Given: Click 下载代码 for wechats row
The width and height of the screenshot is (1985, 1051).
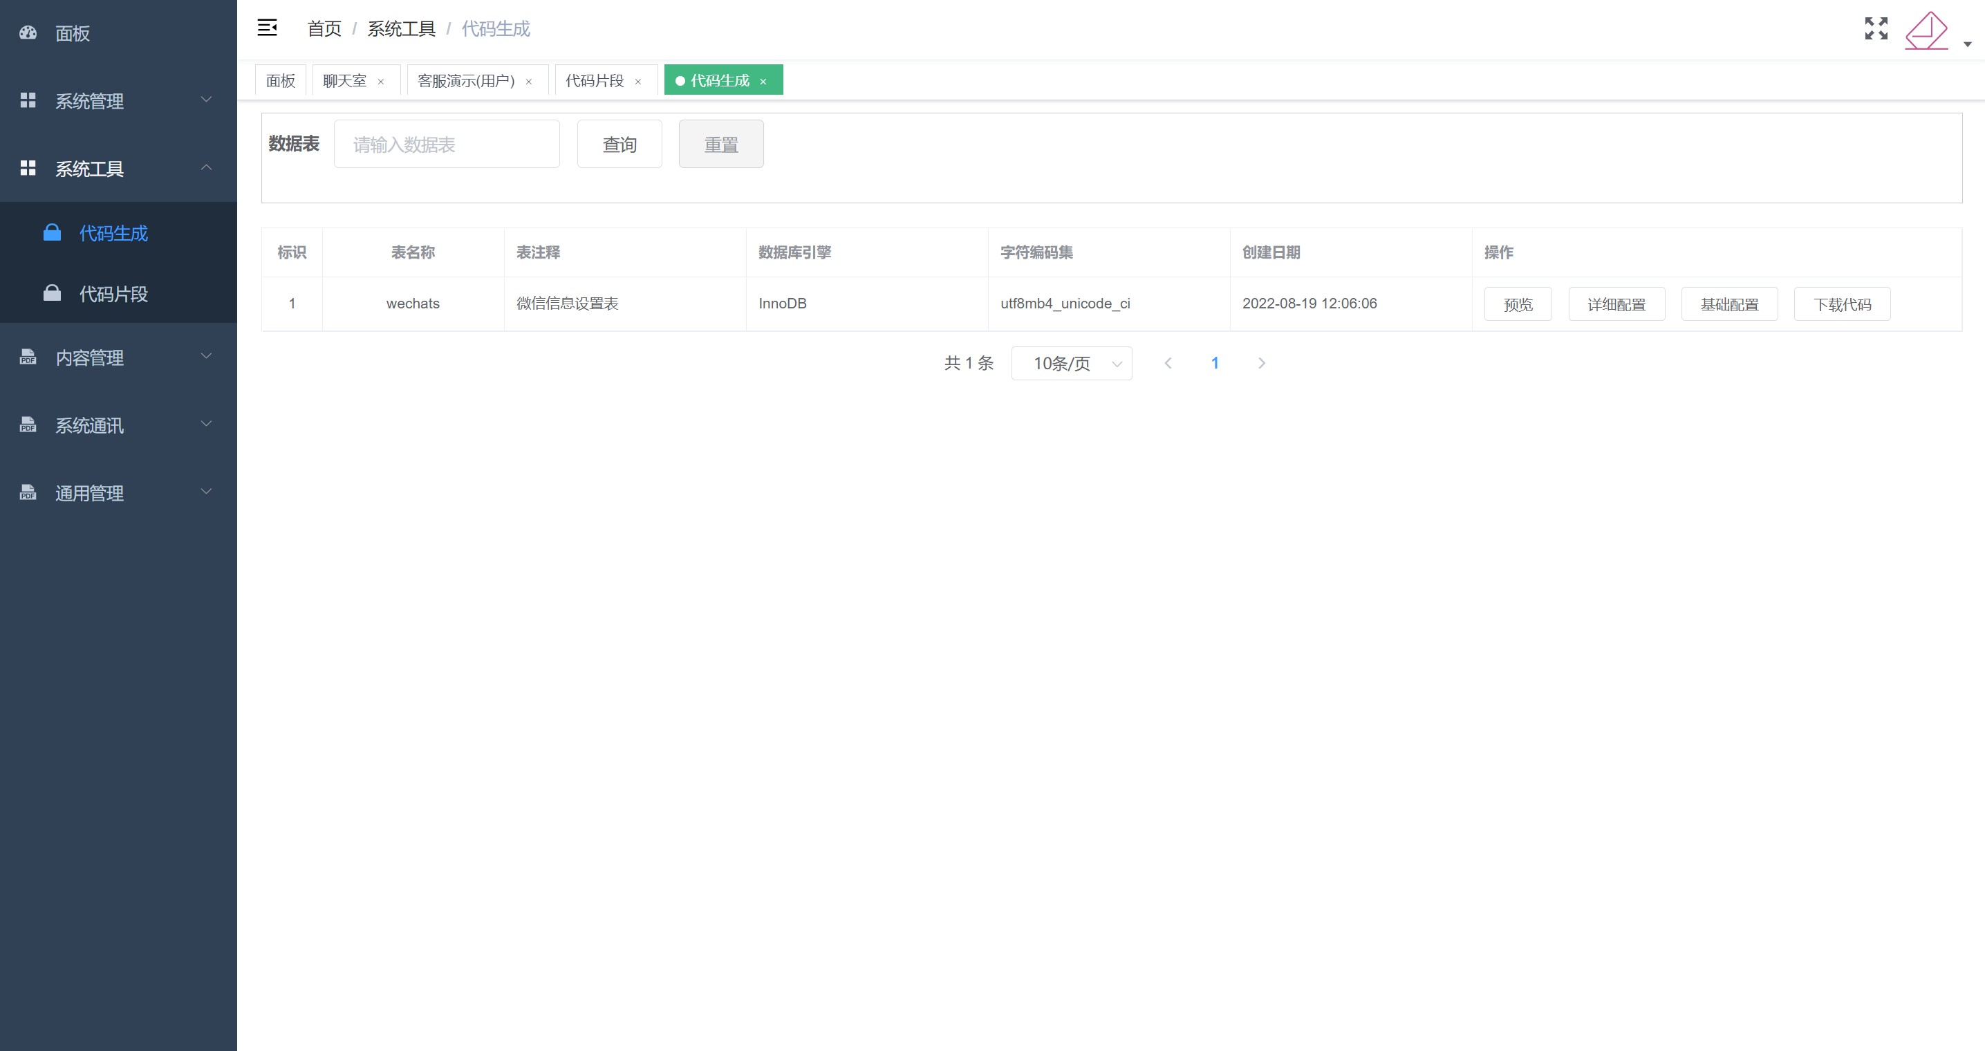Looking at the screenshot, I should (1843, 304).
